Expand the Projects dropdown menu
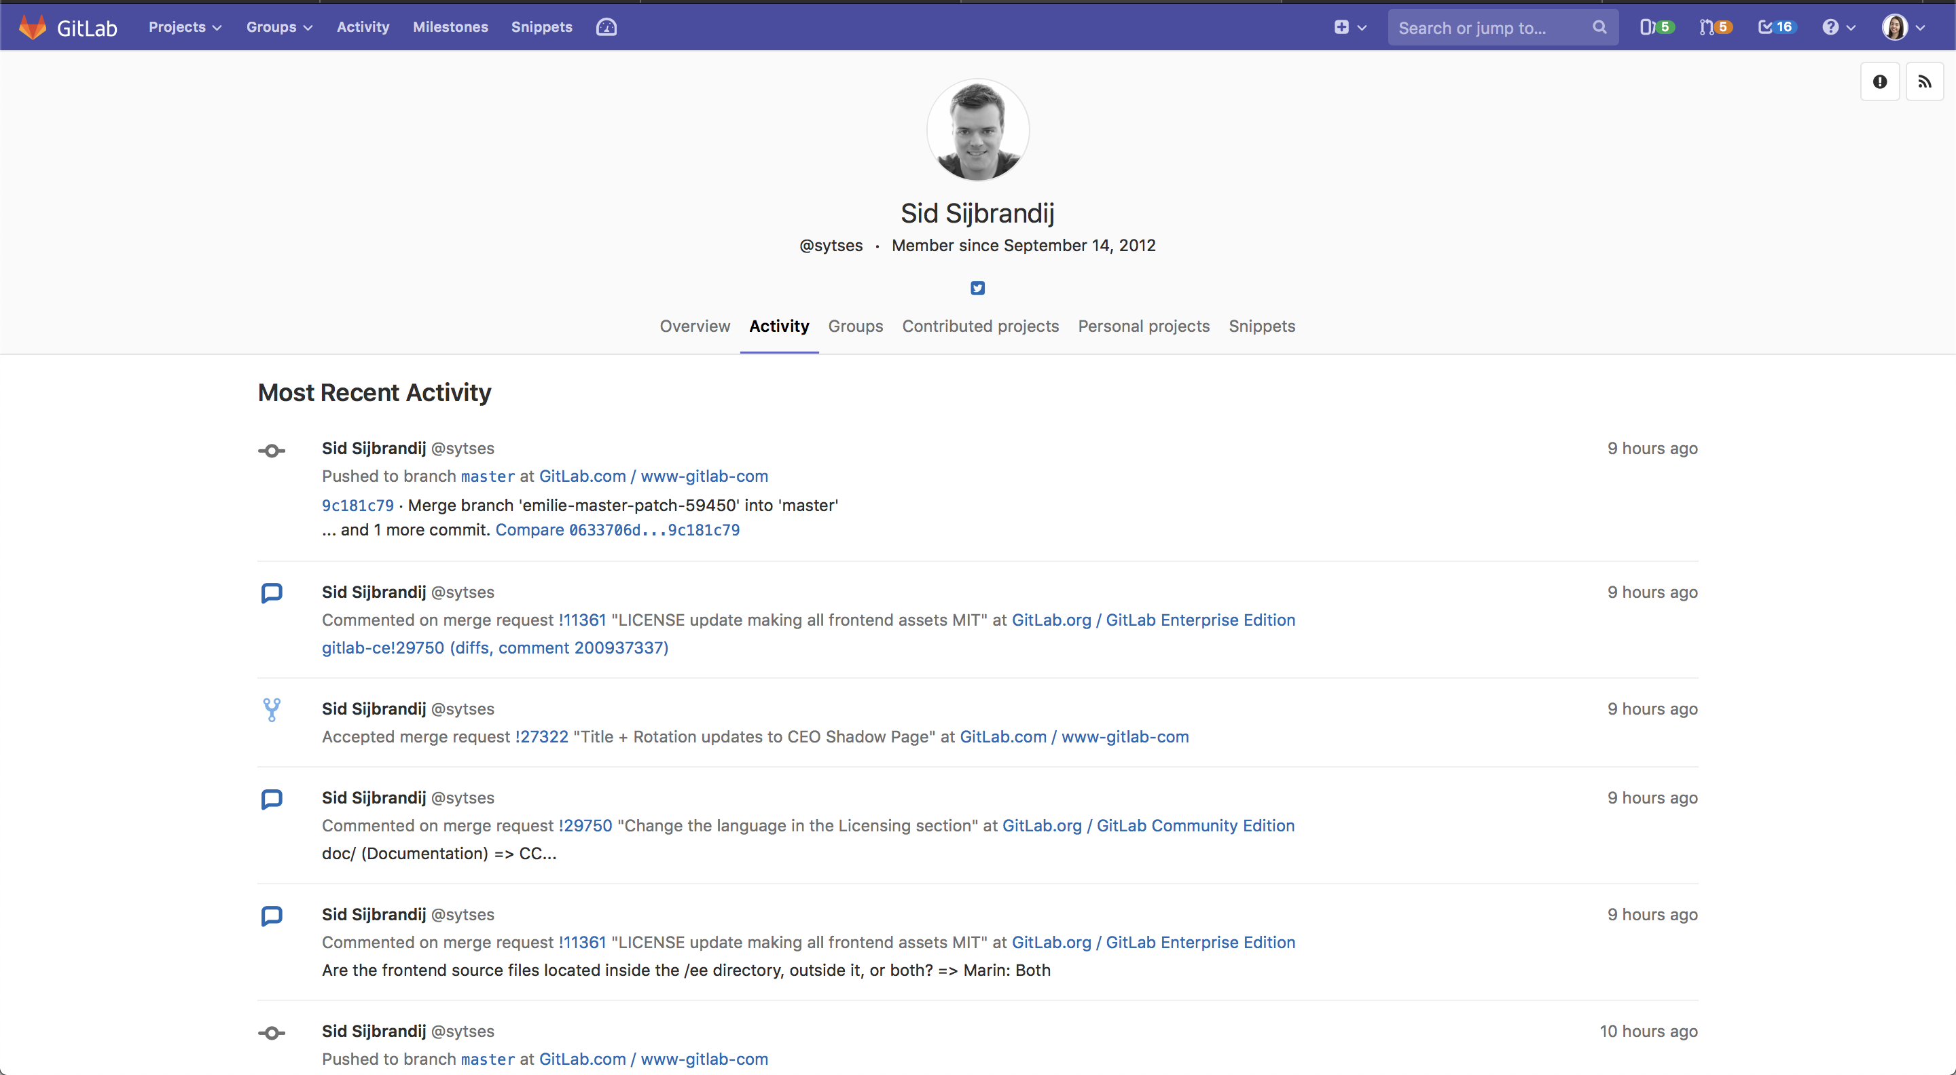 tap(185, 27)
